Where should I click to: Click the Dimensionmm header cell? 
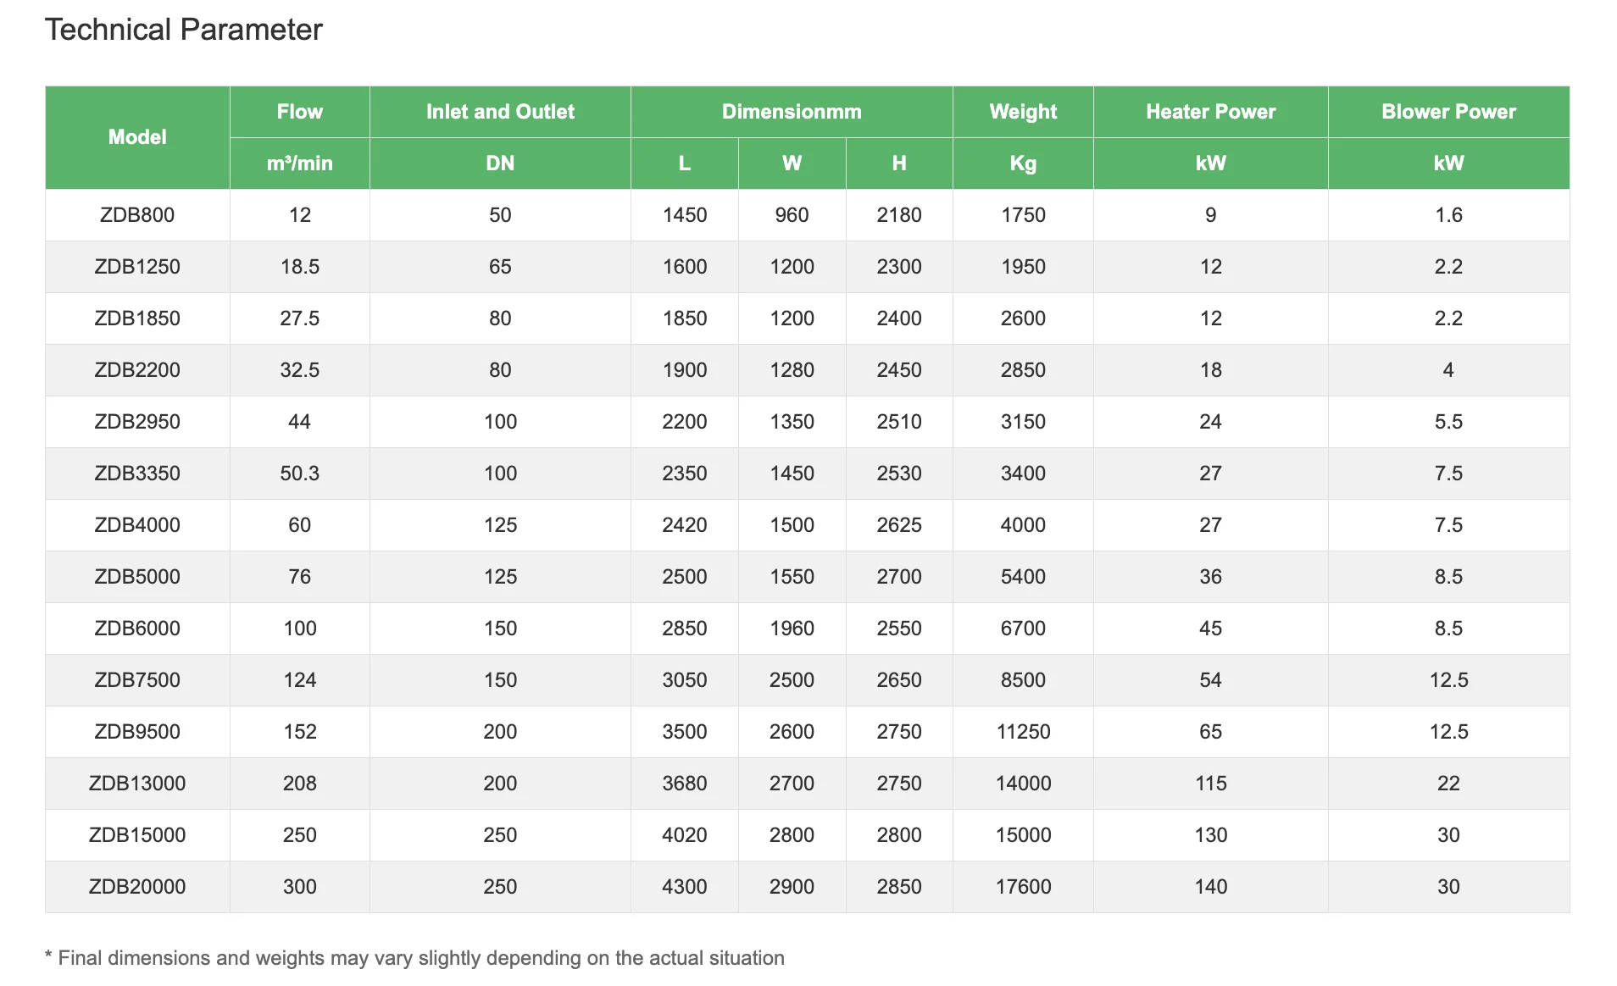tap(792, 112)
